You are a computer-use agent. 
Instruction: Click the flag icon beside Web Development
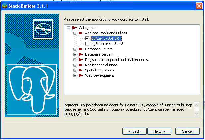click(x=81, y=75)
